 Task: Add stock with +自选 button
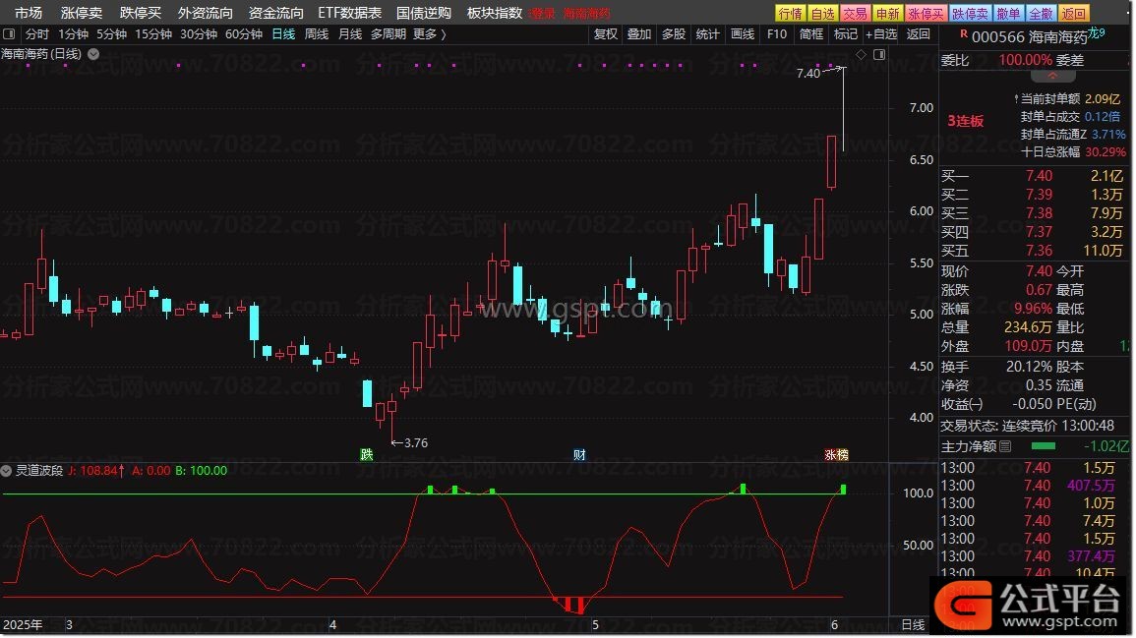(881, 34)
